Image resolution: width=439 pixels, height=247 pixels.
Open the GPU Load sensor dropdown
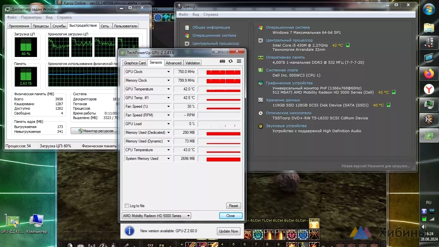(x=168, y=124)
